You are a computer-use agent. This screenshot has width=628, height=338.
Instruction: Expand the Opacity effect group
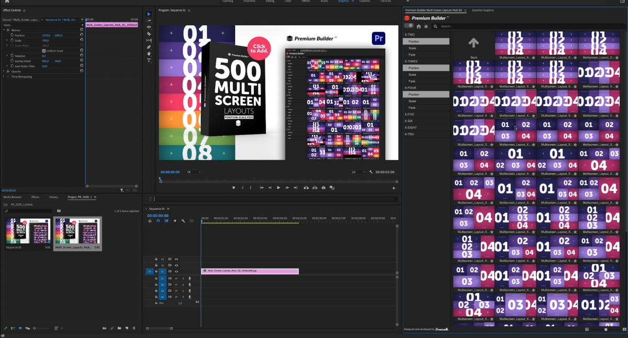tap(4, 71)
